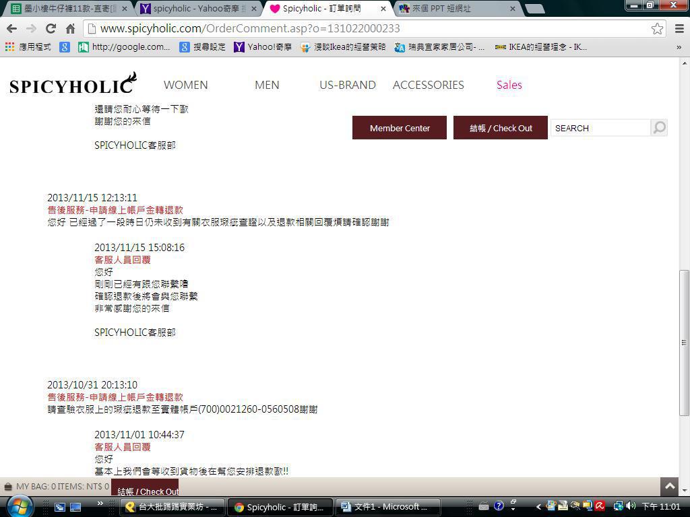
Task: Click the search magnifier icon
Action: [659, 127]
